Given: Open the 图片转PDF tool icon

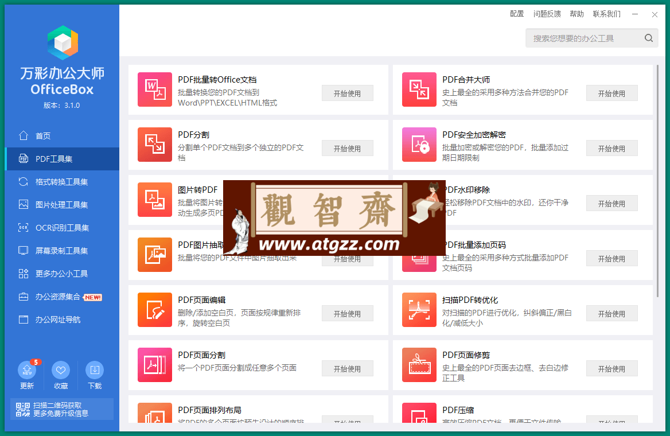Looking at the screenshot, I should 155,200.
